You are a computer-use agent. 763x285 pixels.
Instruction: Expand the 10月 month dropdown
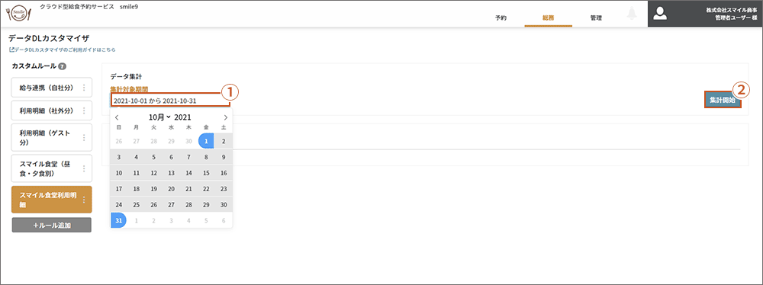tap(160, 117)
